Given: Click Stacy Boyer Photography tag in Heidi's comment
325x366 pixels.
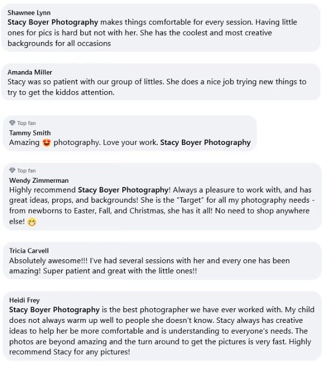Looking at the screenshot, I should click(54, 310).
